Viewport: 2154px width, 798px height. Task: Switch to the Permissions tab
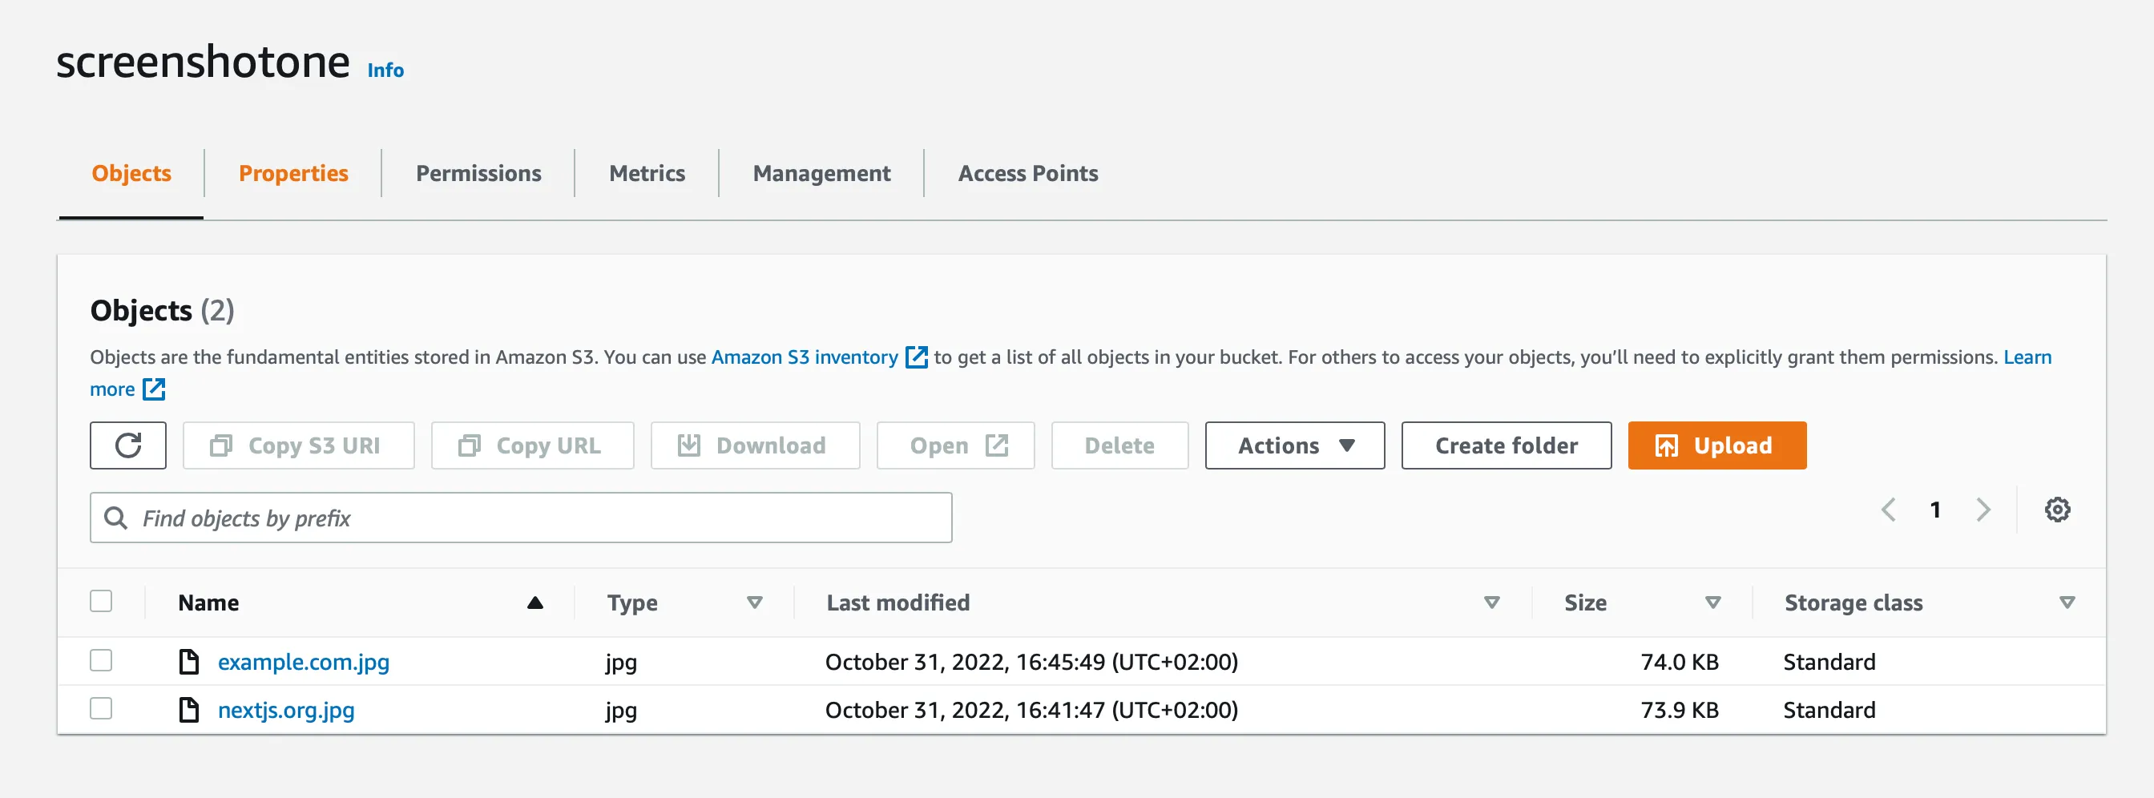click(478, 173)
